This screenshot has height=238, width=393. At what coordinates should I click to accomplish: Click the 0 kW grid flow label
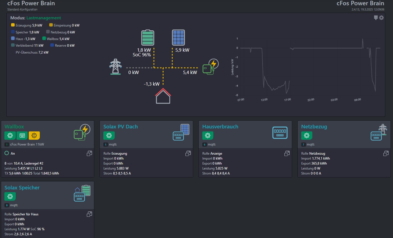133,73
